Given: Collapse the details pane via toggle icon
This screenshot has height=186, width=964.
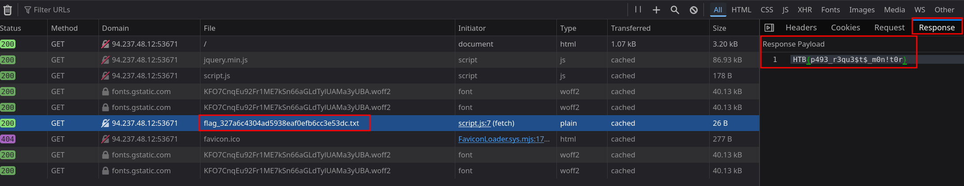Looking at the screenshot, I should pos(769,28).
